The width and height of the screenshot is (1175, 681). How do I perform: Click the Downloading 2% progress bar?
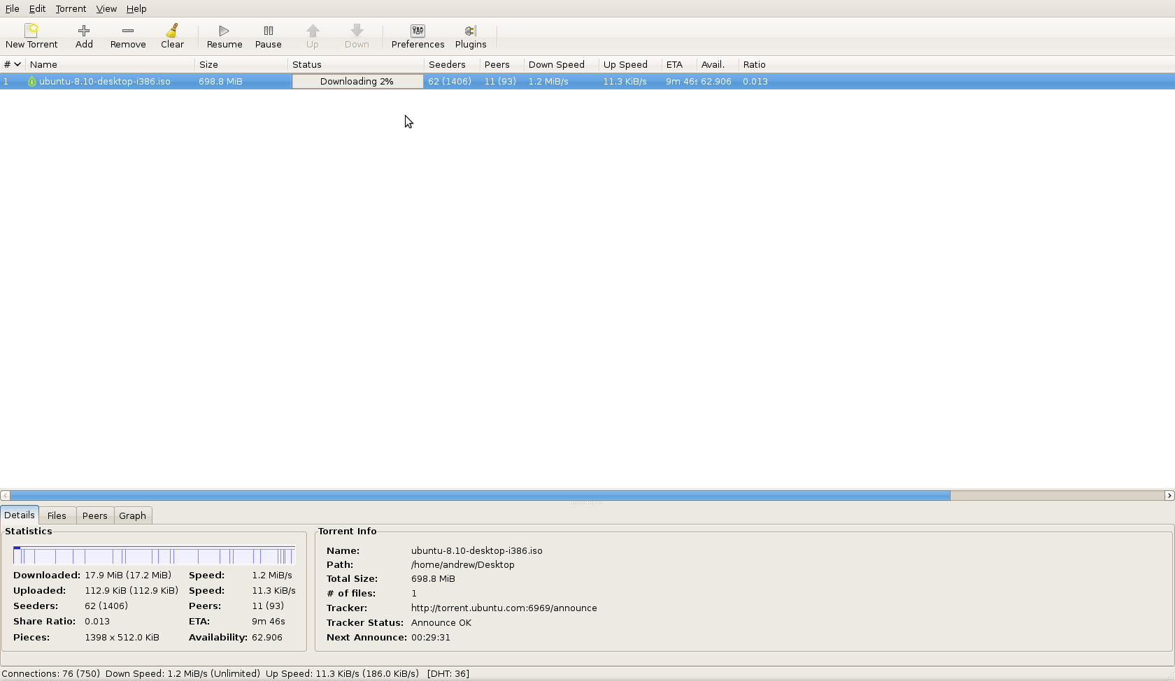357,82
